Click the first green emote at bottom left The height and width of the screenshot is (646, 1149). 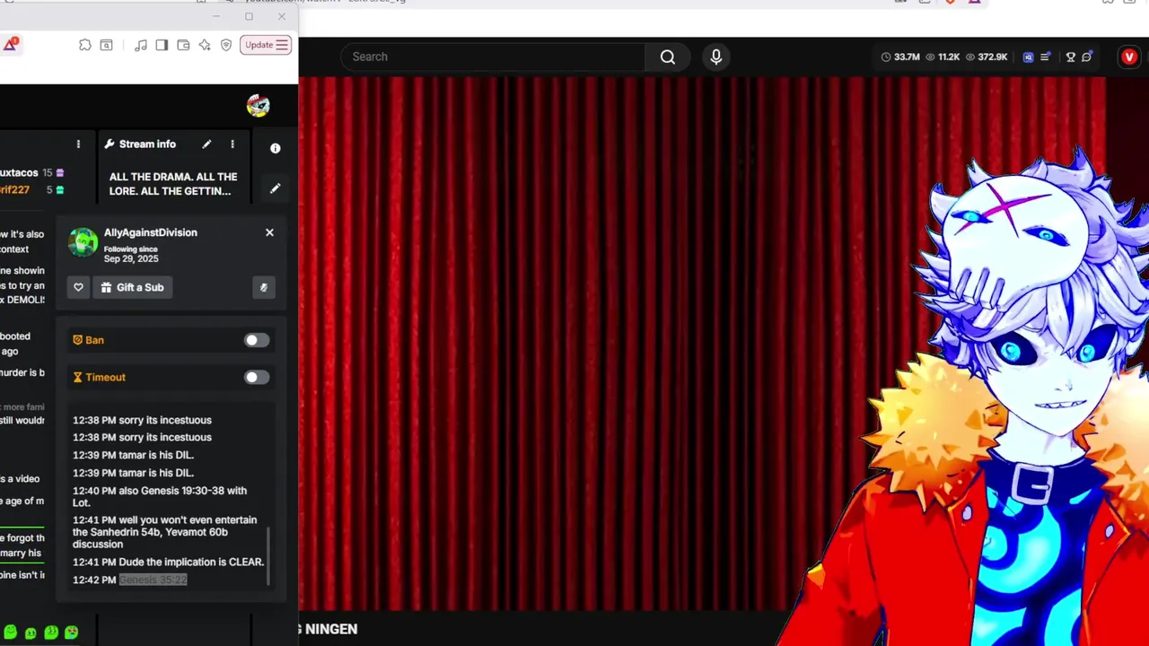11,633
